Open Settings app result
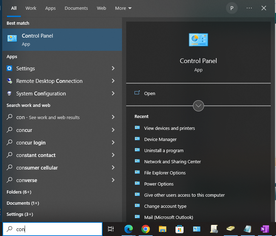This screenshot has width=276, height=236. point(62,68)
